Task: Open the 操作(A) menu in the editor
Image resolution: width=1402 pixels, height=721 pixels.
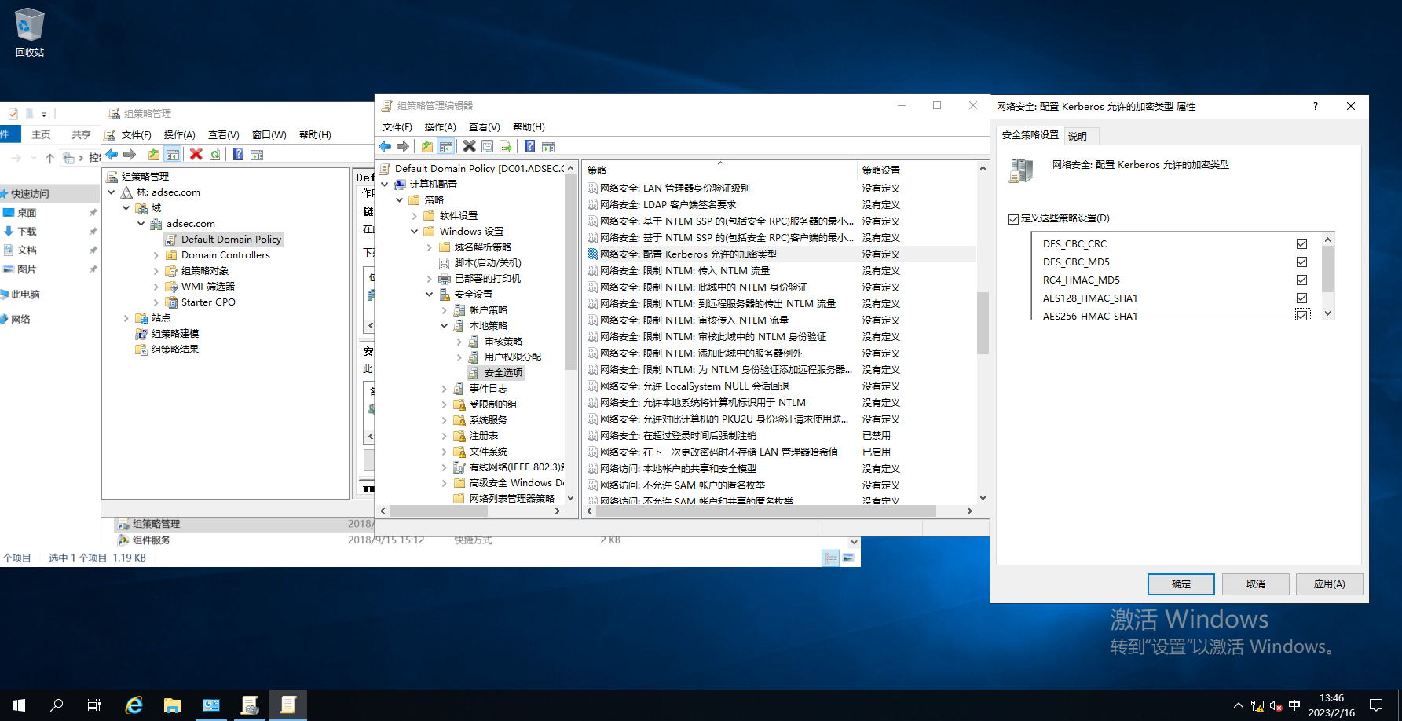Action: pos(440,127)
